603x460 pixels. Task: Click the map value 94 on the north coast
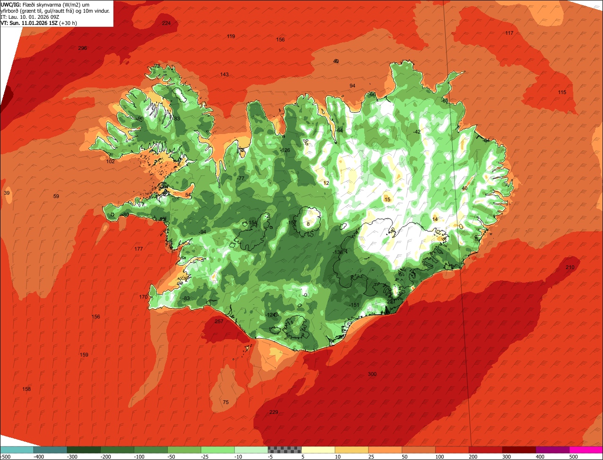click(352, 85)
